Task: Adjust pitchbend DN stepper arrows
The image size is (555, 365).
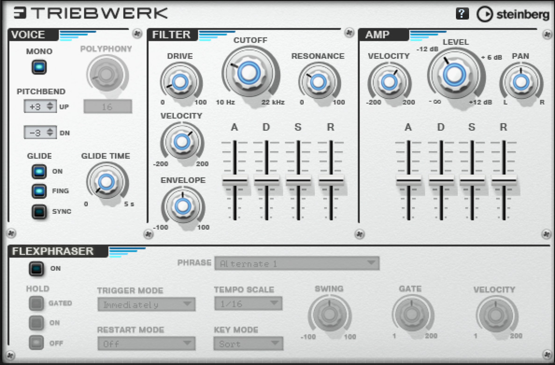Action: [x=50, y=132]
